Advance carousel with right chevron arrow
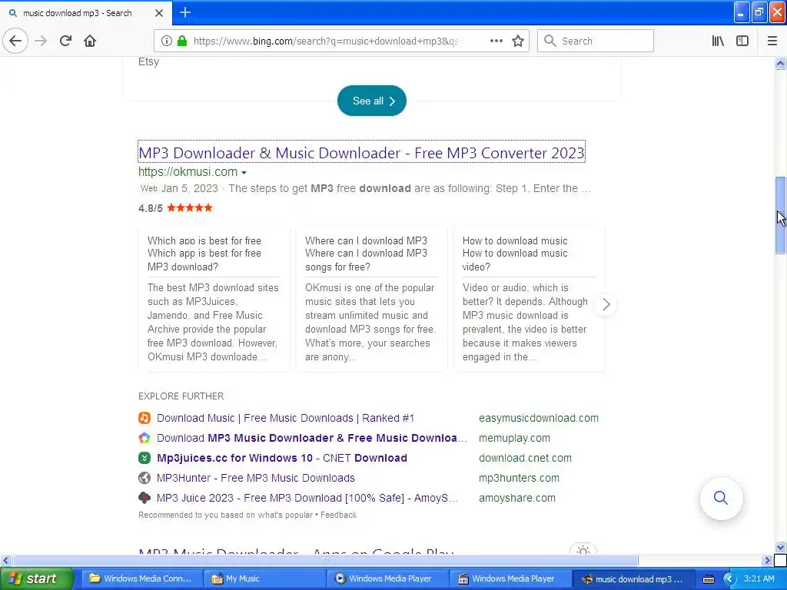This screenshot has width=787, height=590. click(606, 304)
